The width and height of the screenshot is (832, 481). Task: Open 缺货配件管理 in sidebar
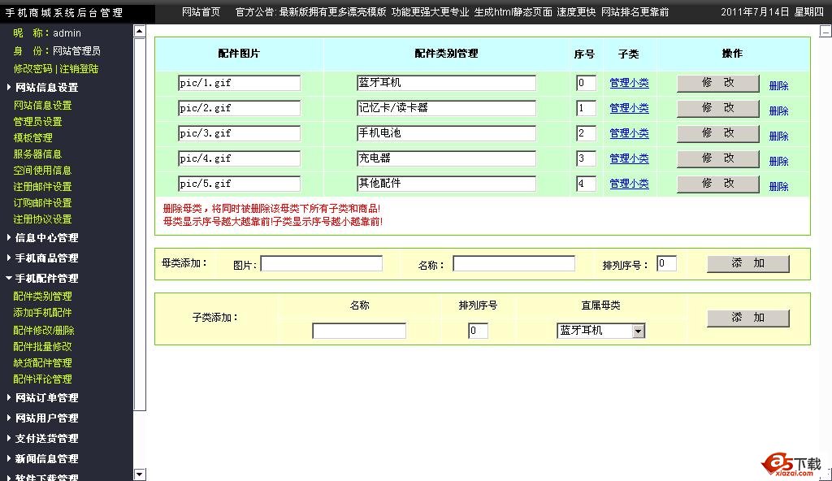(42, 363)
